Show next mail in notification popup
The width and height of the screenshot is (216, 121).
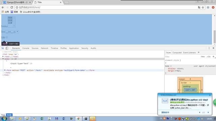208,112
